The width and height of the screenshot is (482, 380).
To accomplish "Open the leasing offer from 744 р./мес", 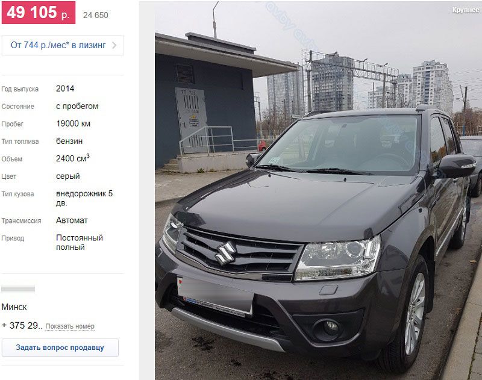I will click(x=63, y=45).
